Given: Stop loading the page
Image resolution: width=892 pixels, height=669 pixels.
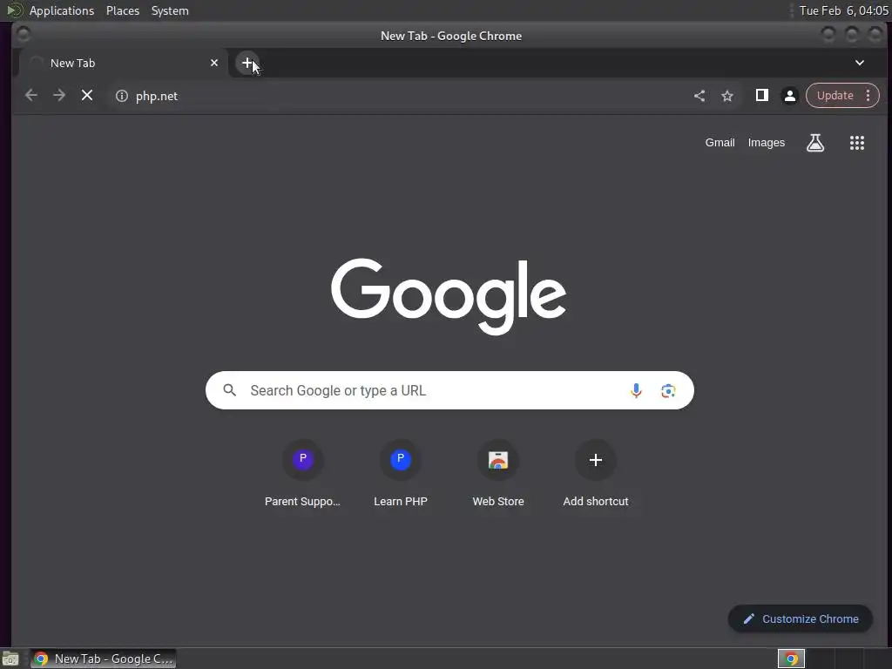Looking at the screenshot, I should [x=87, y=96].
